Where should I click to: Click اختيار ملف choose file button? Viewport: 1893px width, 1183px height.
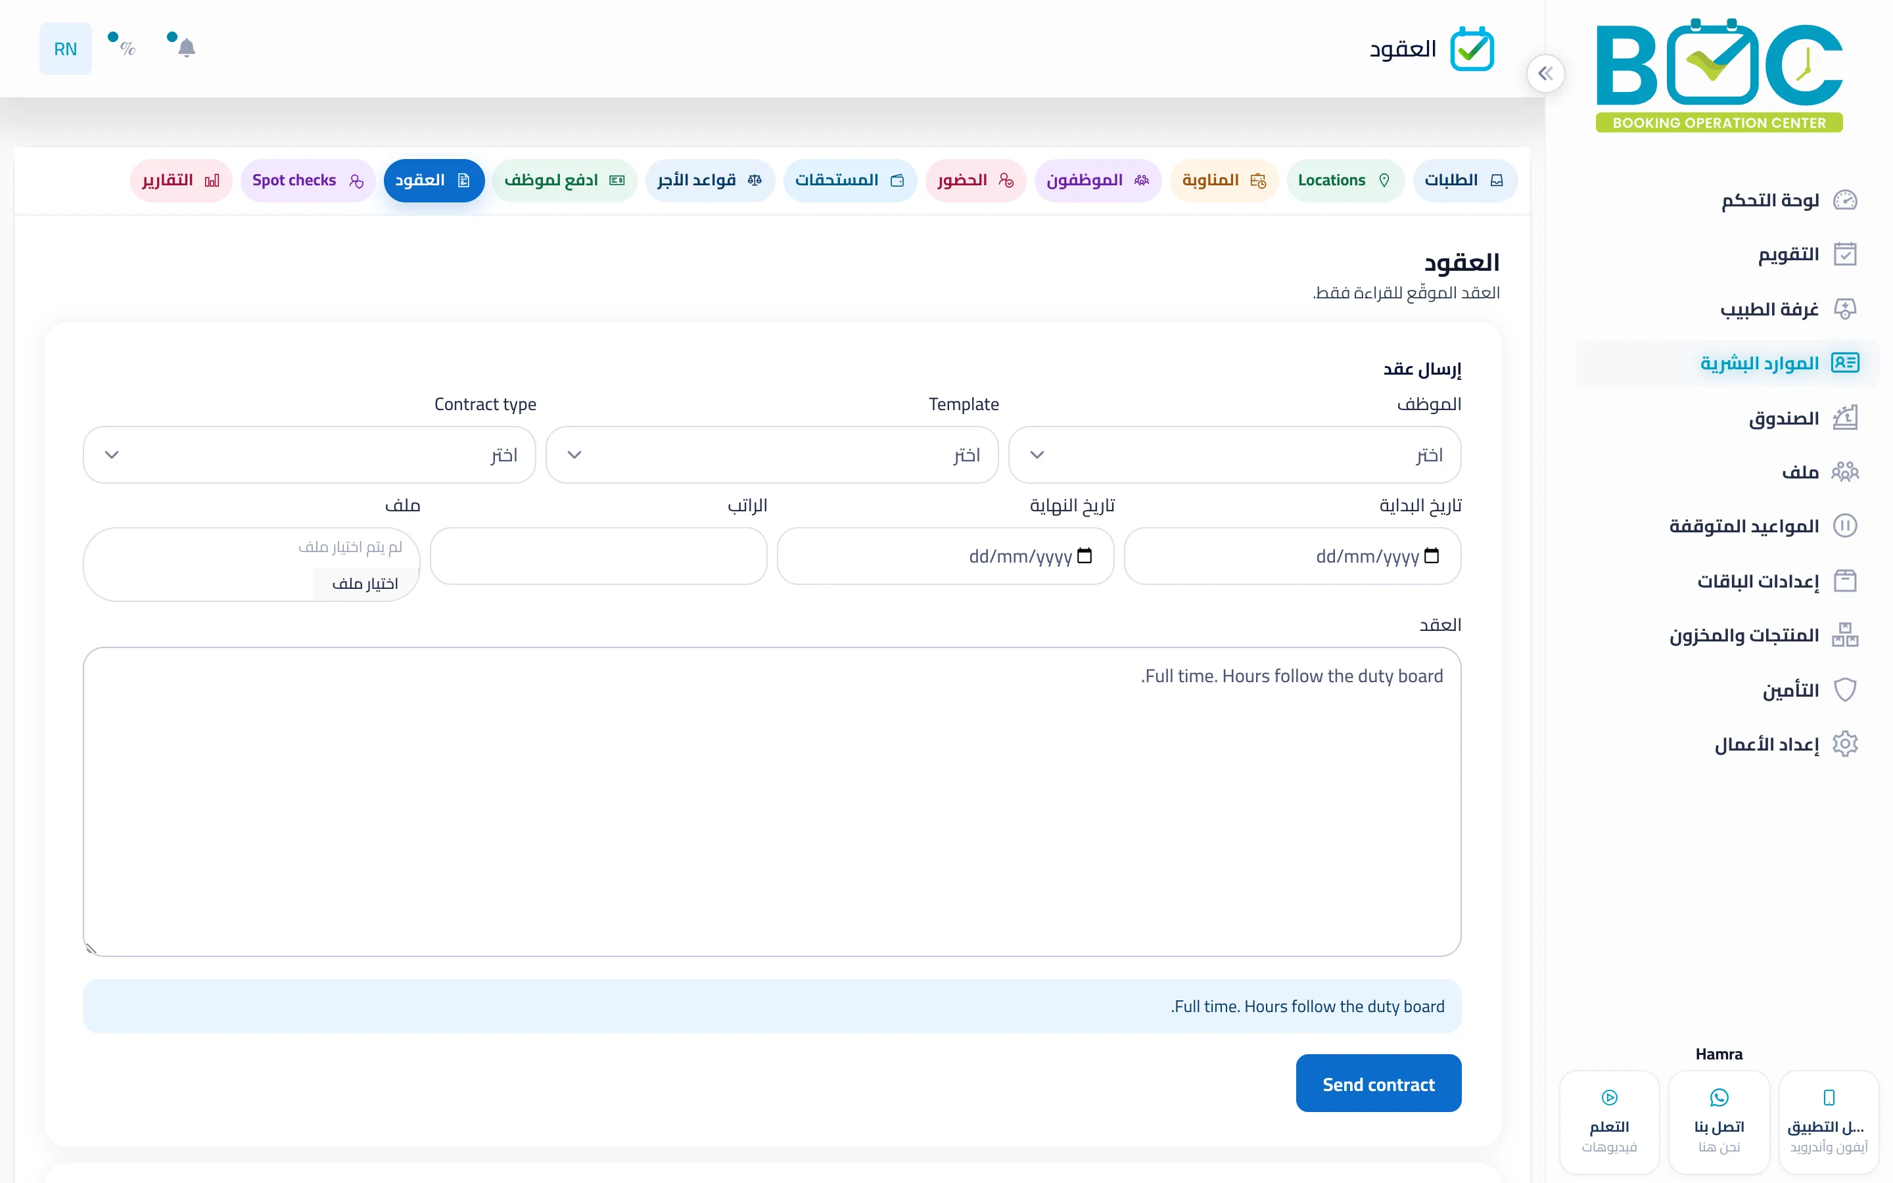pyautogui.click(x=365, y=584)
